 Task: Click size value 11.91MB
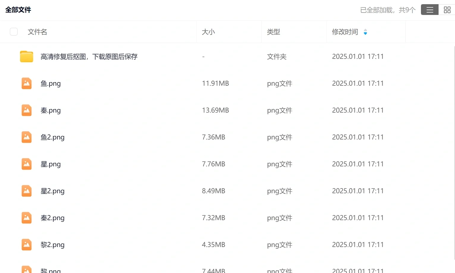pyautogui.click(x=215, y=83)
